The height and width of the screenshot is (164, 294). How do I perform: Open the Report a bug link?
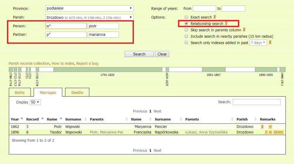click(x=87, y=63)
